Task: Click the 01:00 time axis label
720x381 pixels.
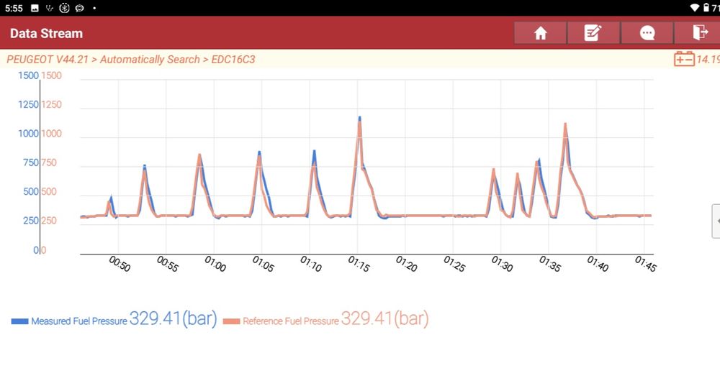Action: (215, 264)
